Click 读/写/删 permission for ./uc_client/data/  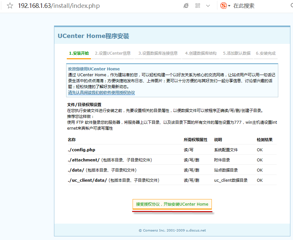click(192, 180)
